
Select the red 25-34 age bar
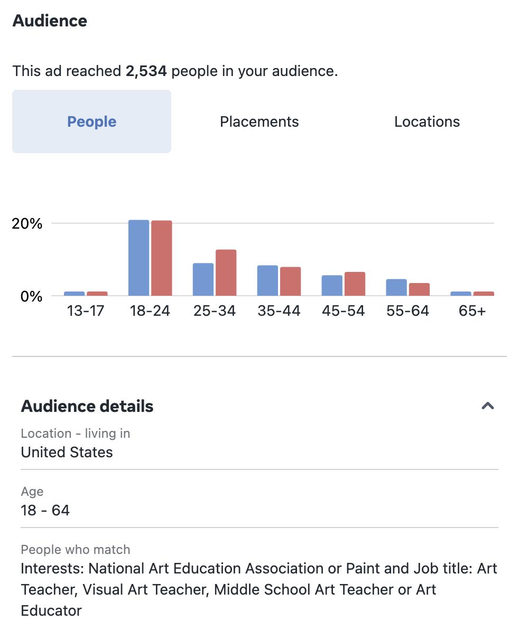pyautogui.click(x=226, y=272)
